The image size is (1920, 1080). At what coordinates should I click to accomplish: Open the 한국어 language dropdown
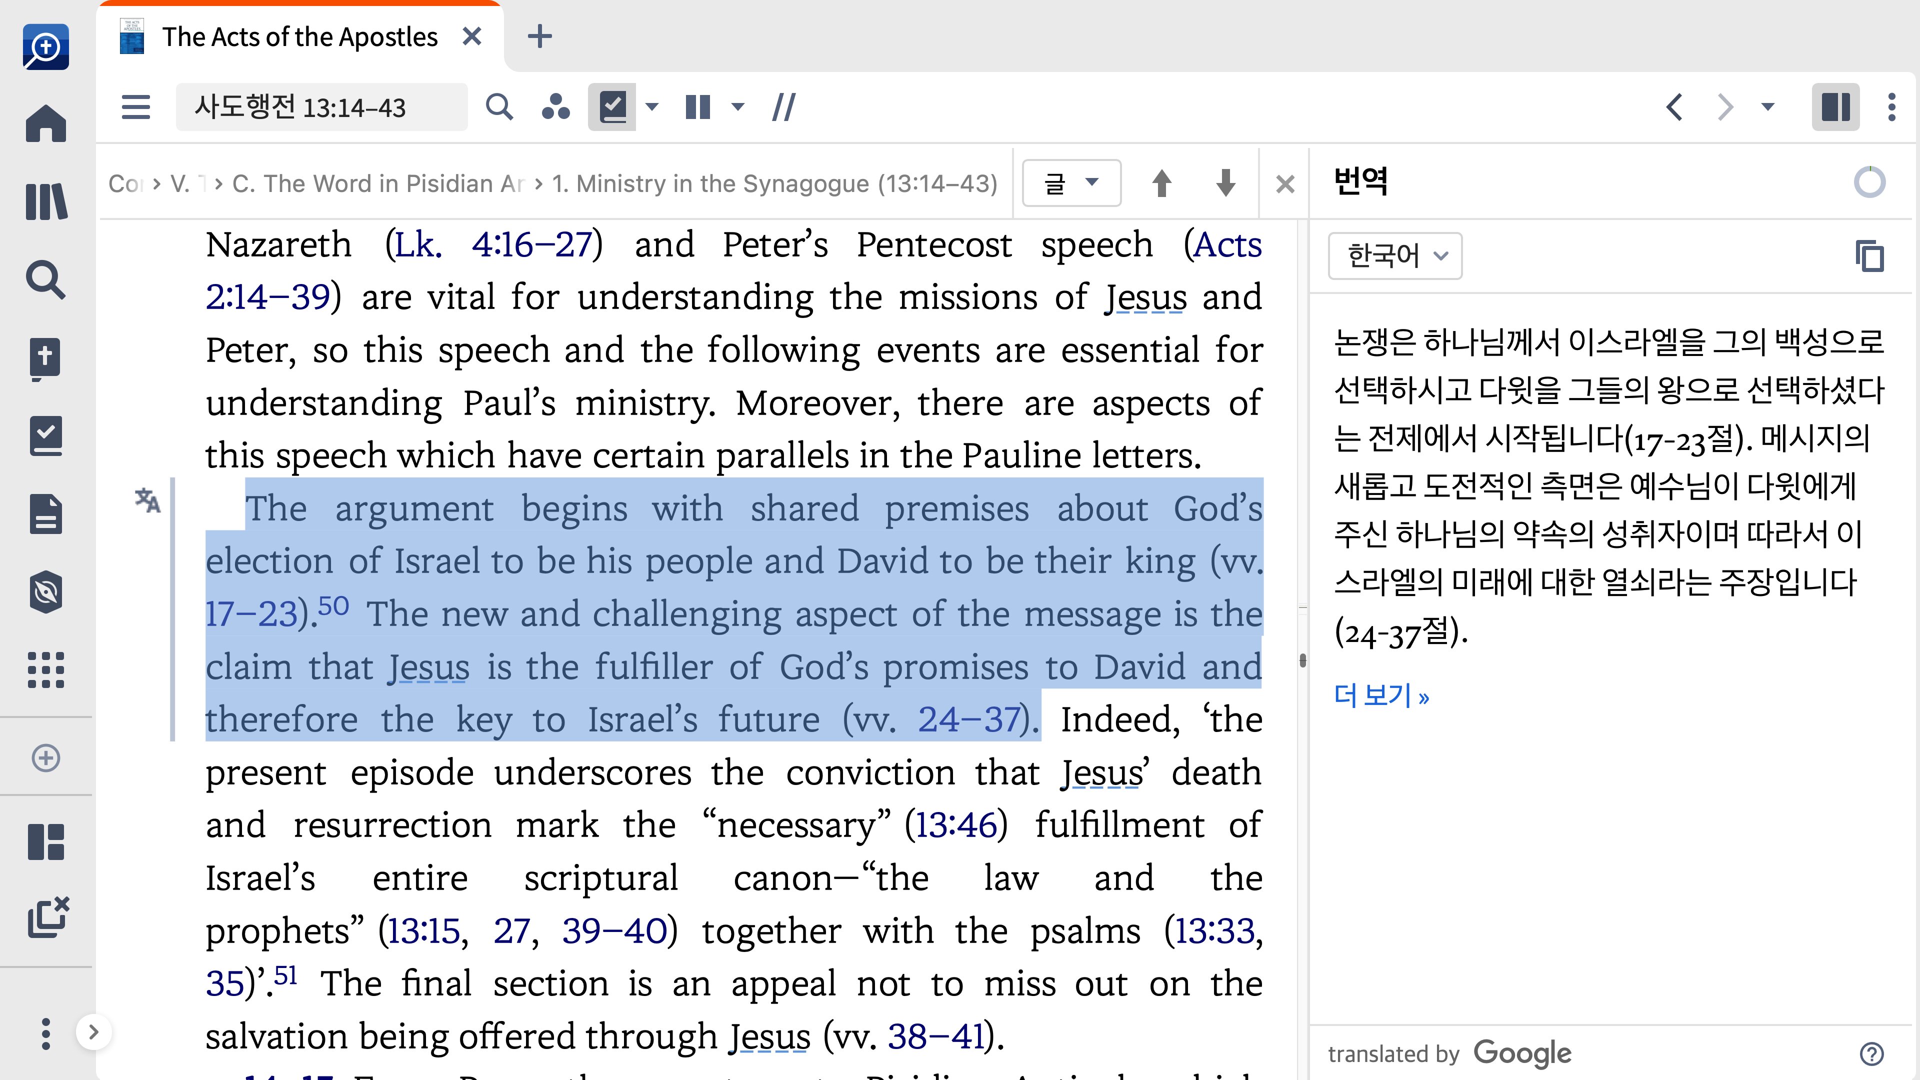pyautogui.click(x=1394, y=255)
